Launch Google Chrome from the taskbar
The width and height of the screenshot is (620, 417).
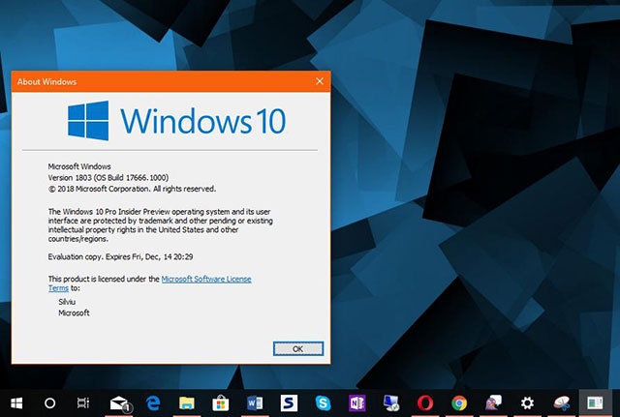(x=459, y=403)
